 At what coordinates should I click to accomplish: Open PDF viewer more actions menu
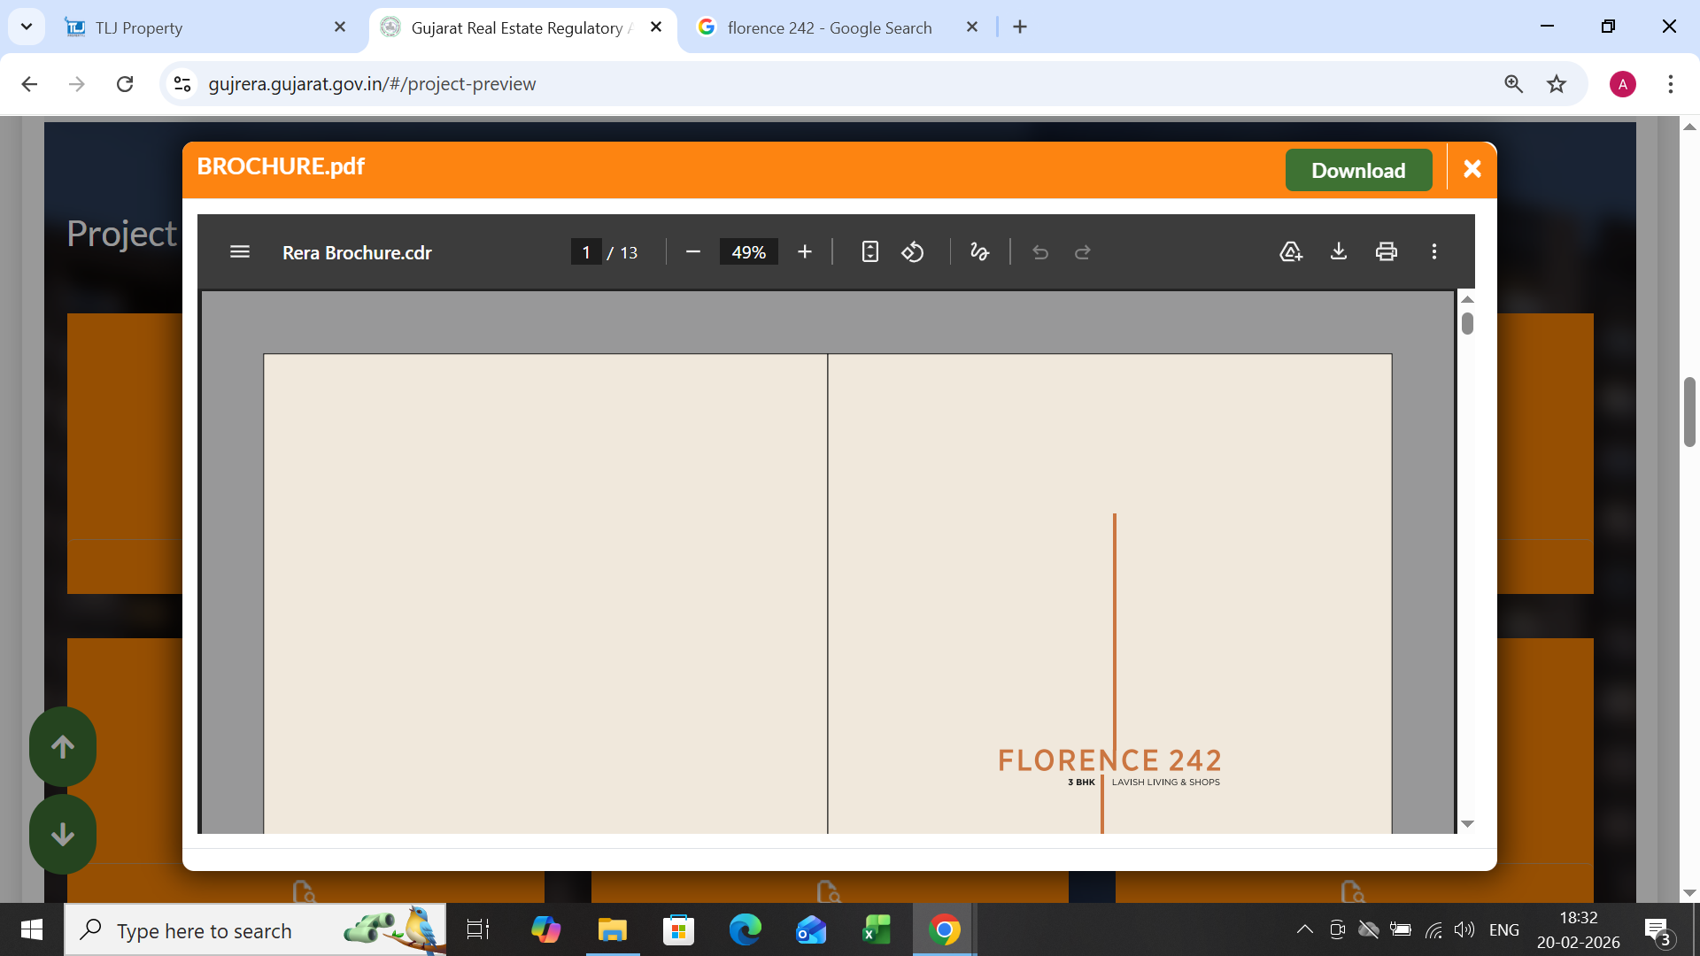(1434, 252)
